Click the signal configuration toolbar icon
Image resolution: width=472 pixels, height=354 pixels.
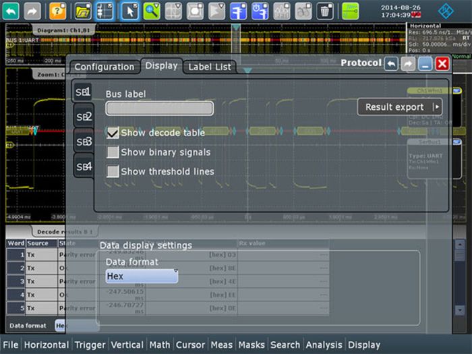(105, 11)
